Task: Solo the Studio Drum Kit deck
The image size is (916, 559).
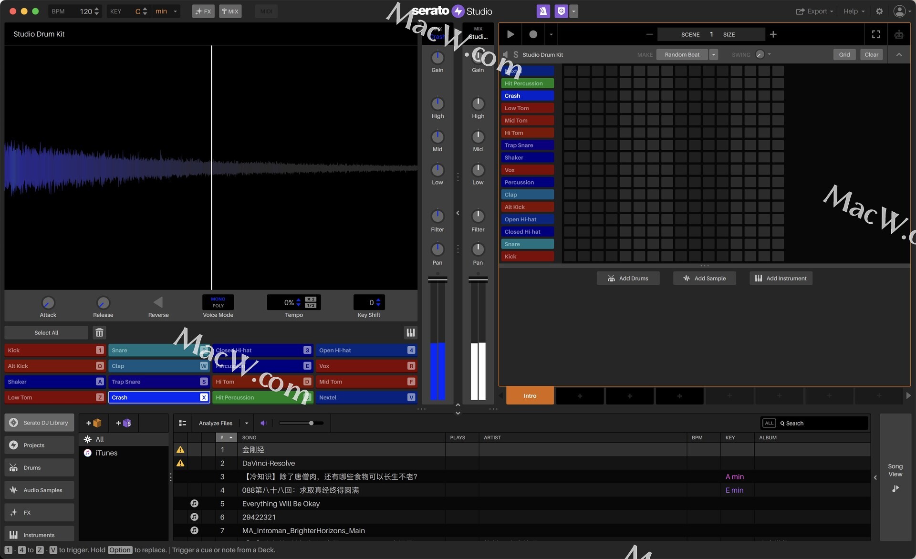Action: point(515,54)
